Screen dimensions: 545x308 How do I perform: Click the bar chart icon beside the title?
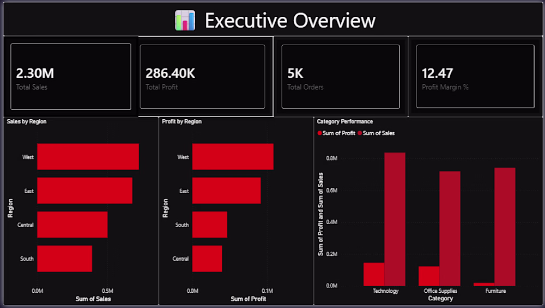(x=185, y=20)
